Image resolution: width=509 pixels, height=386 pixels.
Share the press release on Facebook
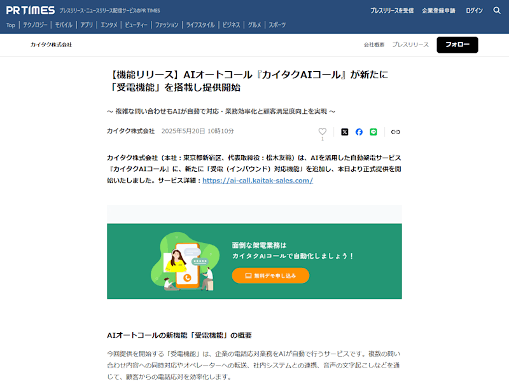(x=359, y=132)
